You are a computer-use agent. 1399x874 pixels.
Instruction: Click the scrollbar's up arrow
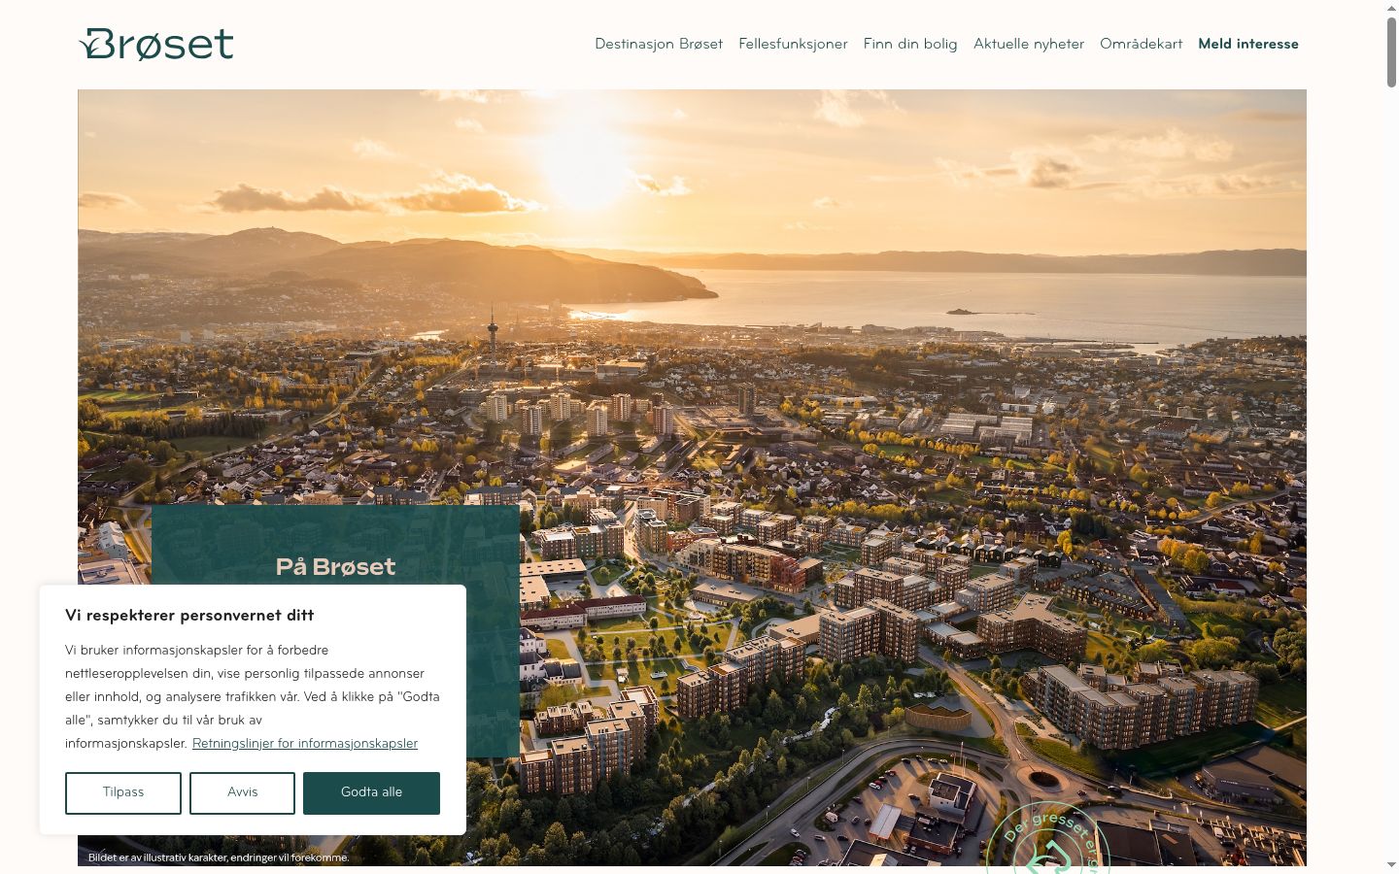coord(1391,7)
